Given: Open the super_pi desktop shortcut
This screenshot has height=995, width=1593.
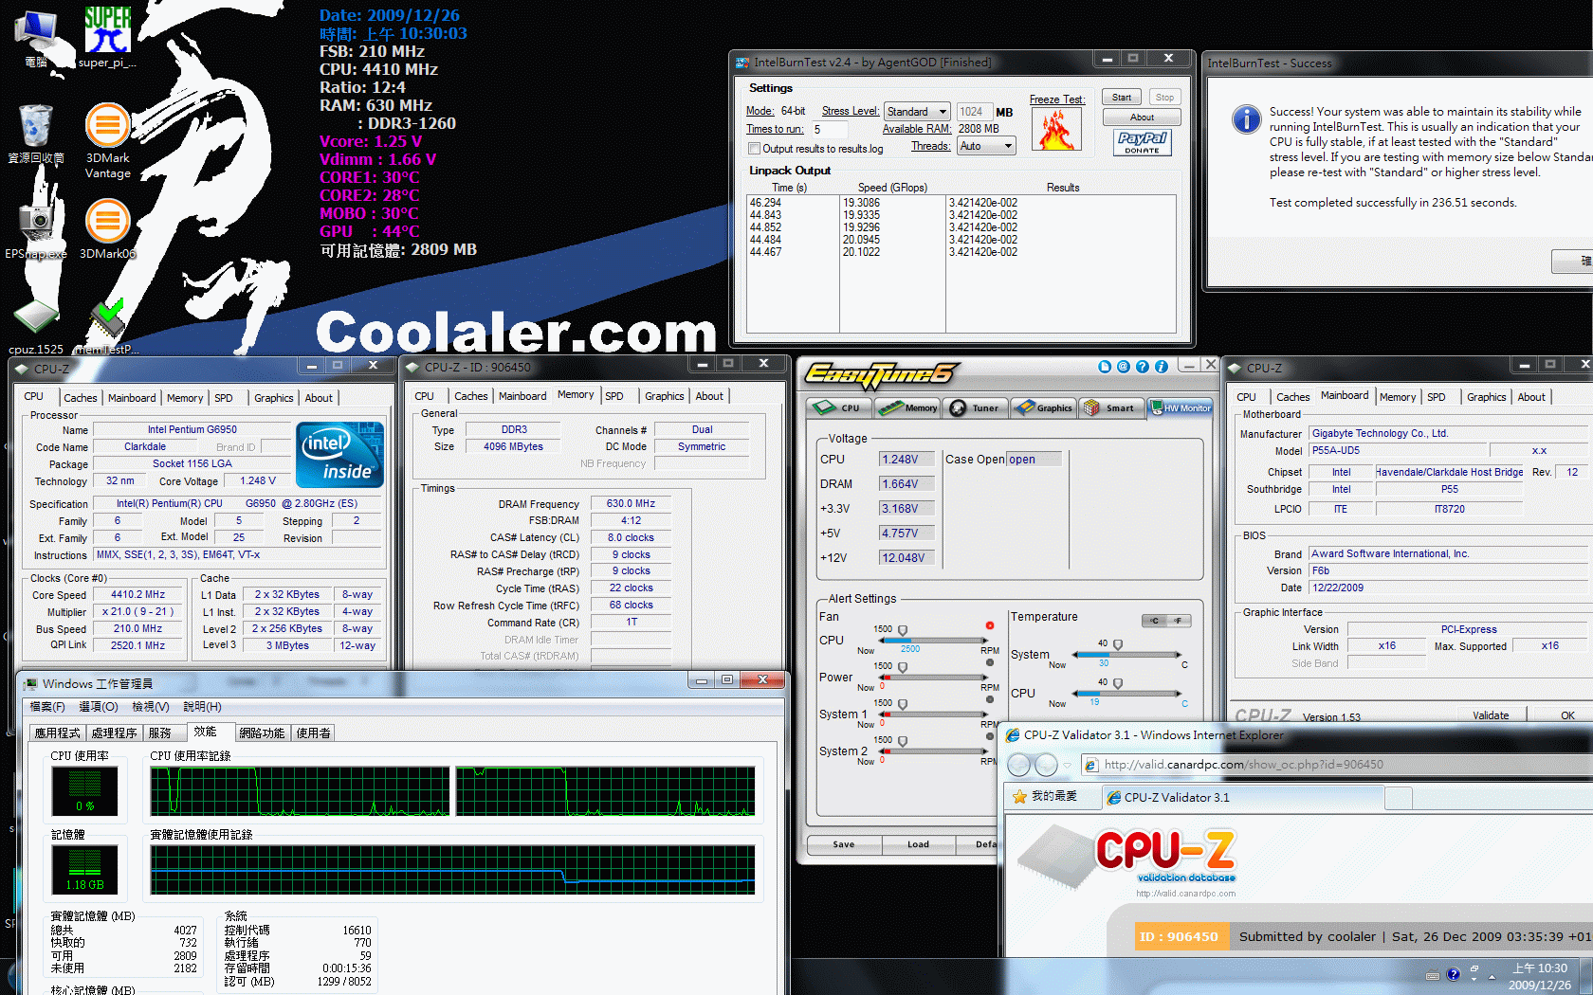Looking at the screenshot, I should click(107, 36).
